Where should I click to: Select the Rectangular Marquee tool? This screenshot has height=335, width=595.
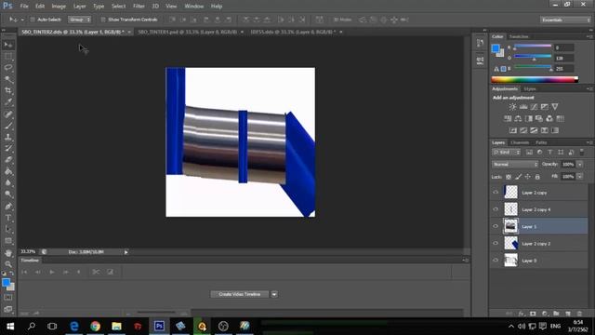(x=8, y=57)
